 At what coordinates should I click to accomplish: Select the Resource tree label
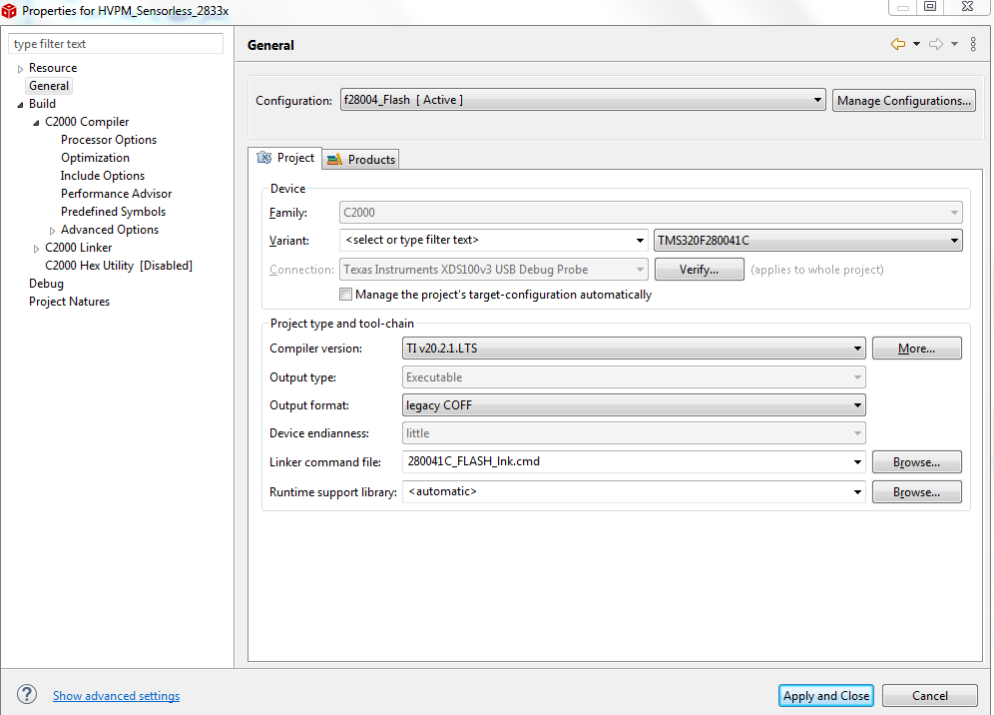pos(53,68)
